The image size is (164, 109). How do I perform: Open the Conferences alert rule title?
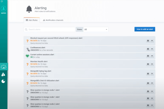[x=38, y=47]
